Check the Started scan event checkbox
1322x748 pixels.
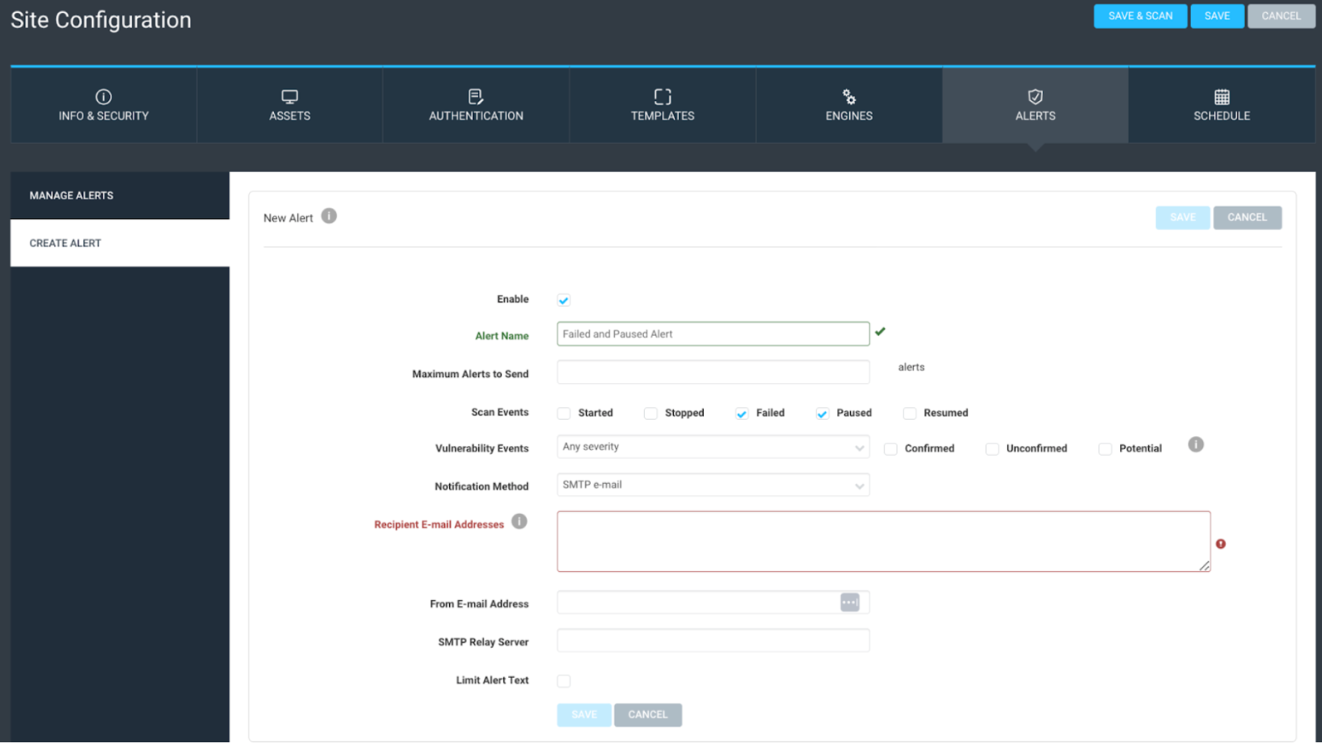pyautogui.click(x=564, y=414)
